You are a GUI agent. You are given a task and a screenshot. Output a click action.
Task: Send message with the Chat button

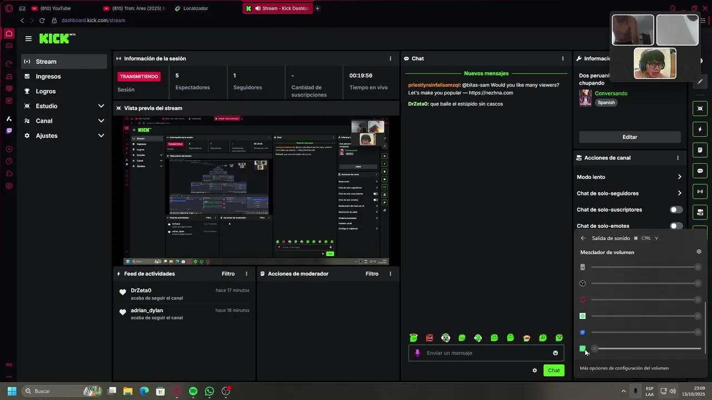(x=554, y=371)
